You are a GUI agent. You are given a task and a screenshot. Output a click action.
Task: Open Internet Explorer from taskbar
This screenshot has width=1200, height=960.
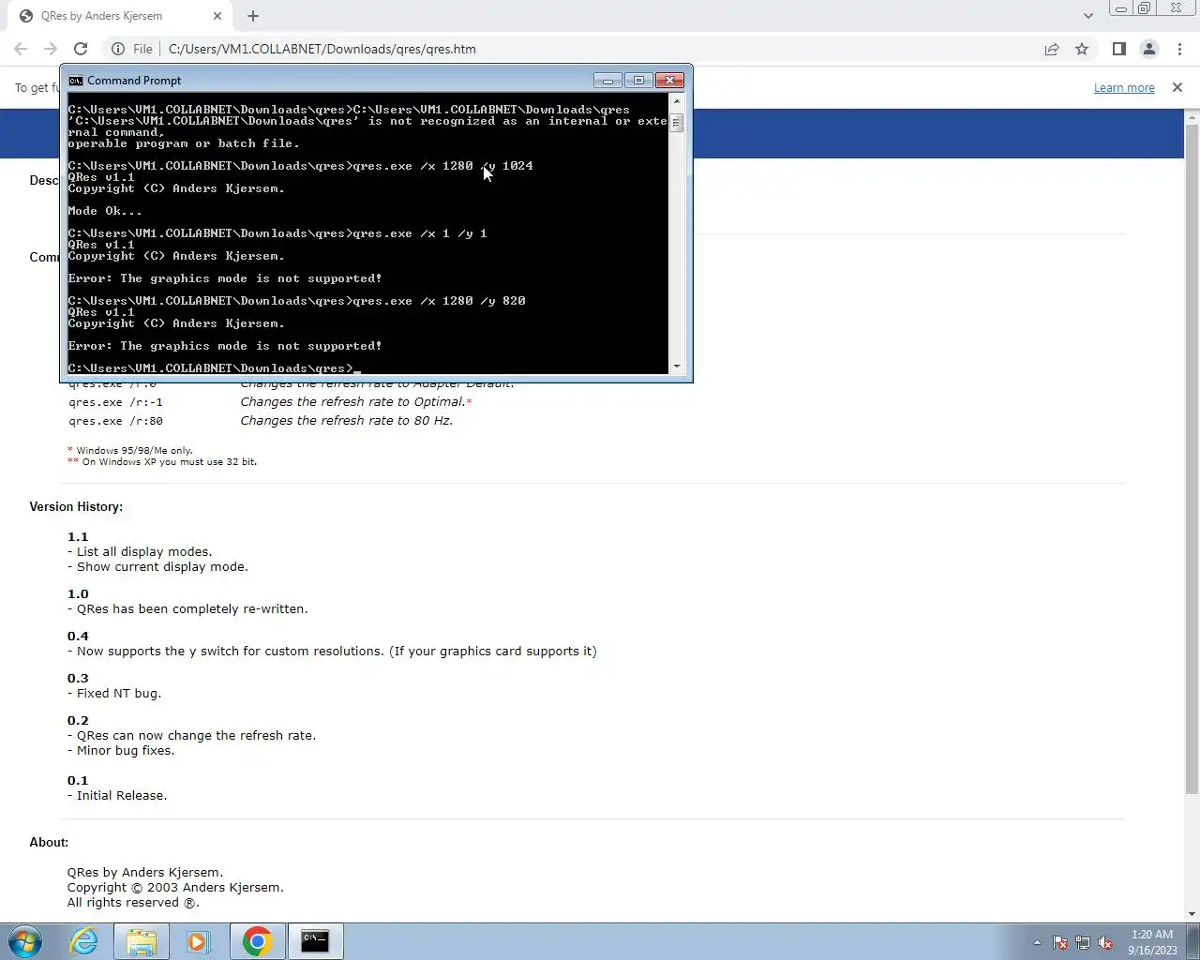pyautogui.click(x=84, y=941)
